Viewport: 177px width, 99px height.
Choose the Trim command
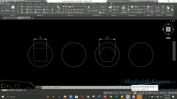tap(45, 7)
